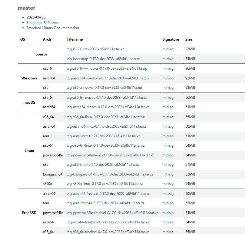The image size is (249, 234).
Task: Download the zig-aarch64-freebsd tarball
Action: click(109, 194)
